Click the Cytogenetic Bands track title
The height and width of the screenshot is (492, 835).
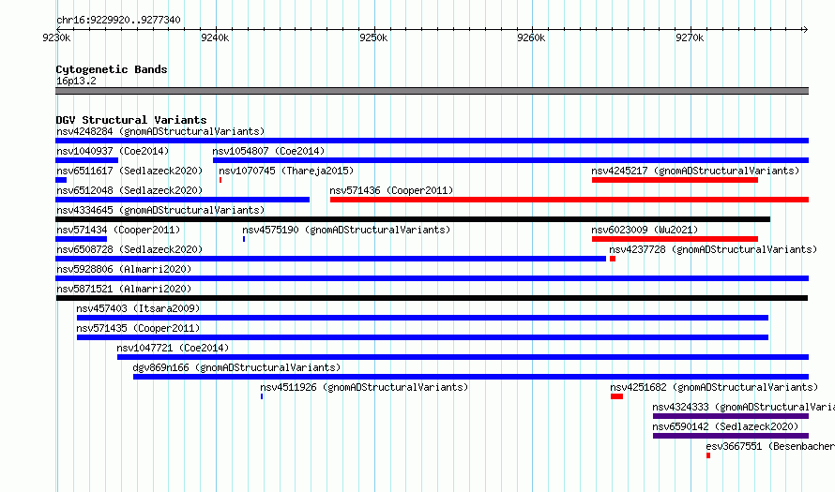[x=112, y=69]
